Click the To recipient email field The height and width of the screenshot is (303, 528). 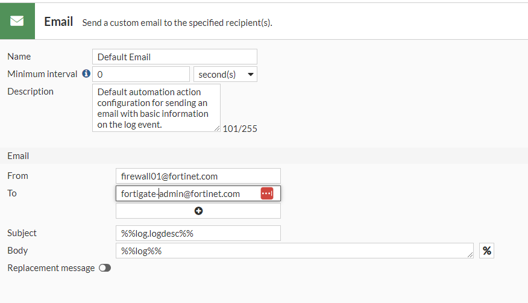[x=187, y=193]
